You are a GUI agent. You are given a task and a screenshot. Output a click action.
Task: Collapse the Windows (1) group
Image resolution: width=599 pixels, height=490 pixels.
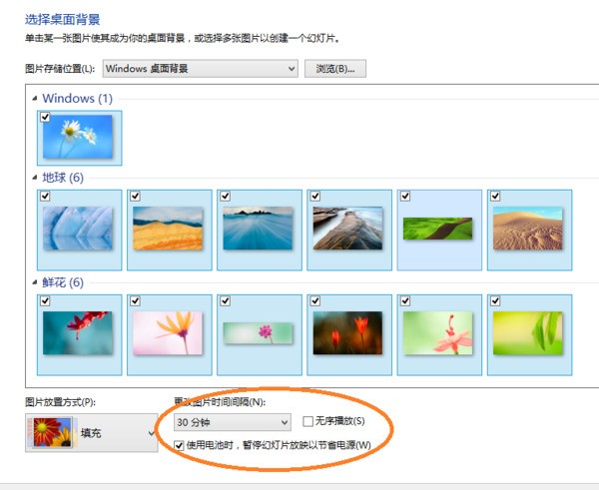[x=35, y=99]
